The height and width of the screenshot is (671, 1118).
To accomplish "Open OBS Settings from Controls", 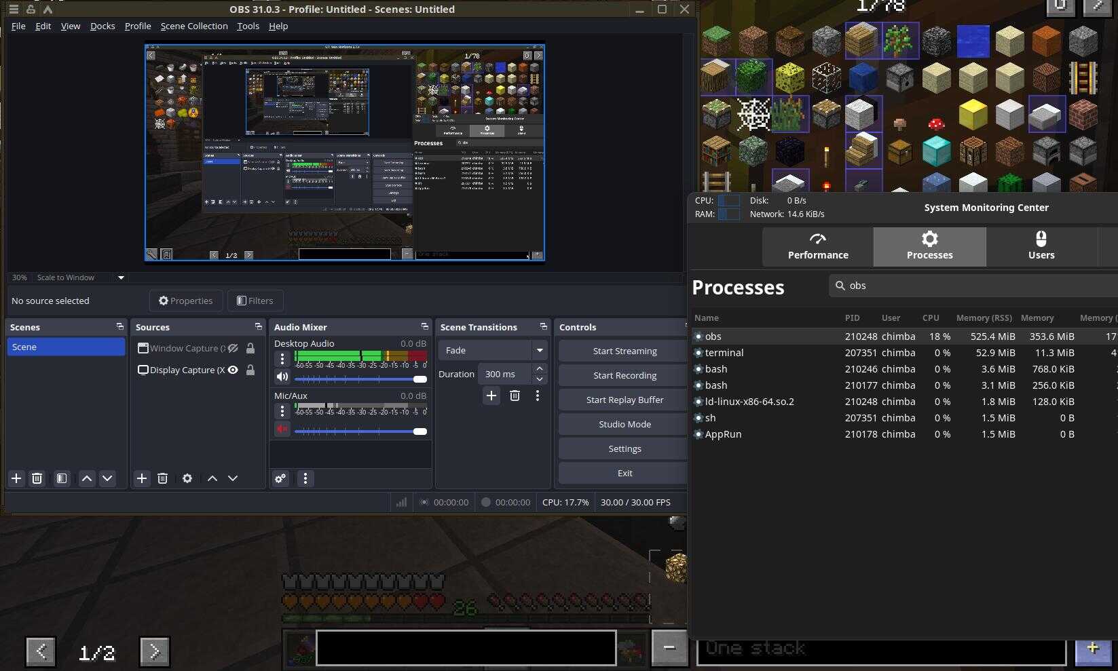I will (625, 448).
